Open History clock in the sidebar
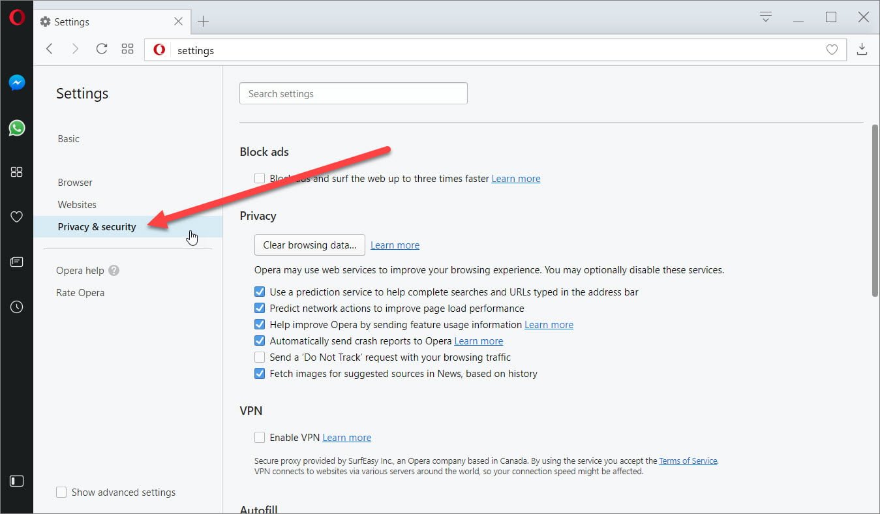This screenshot has height=514, width=880. (17, 307)
